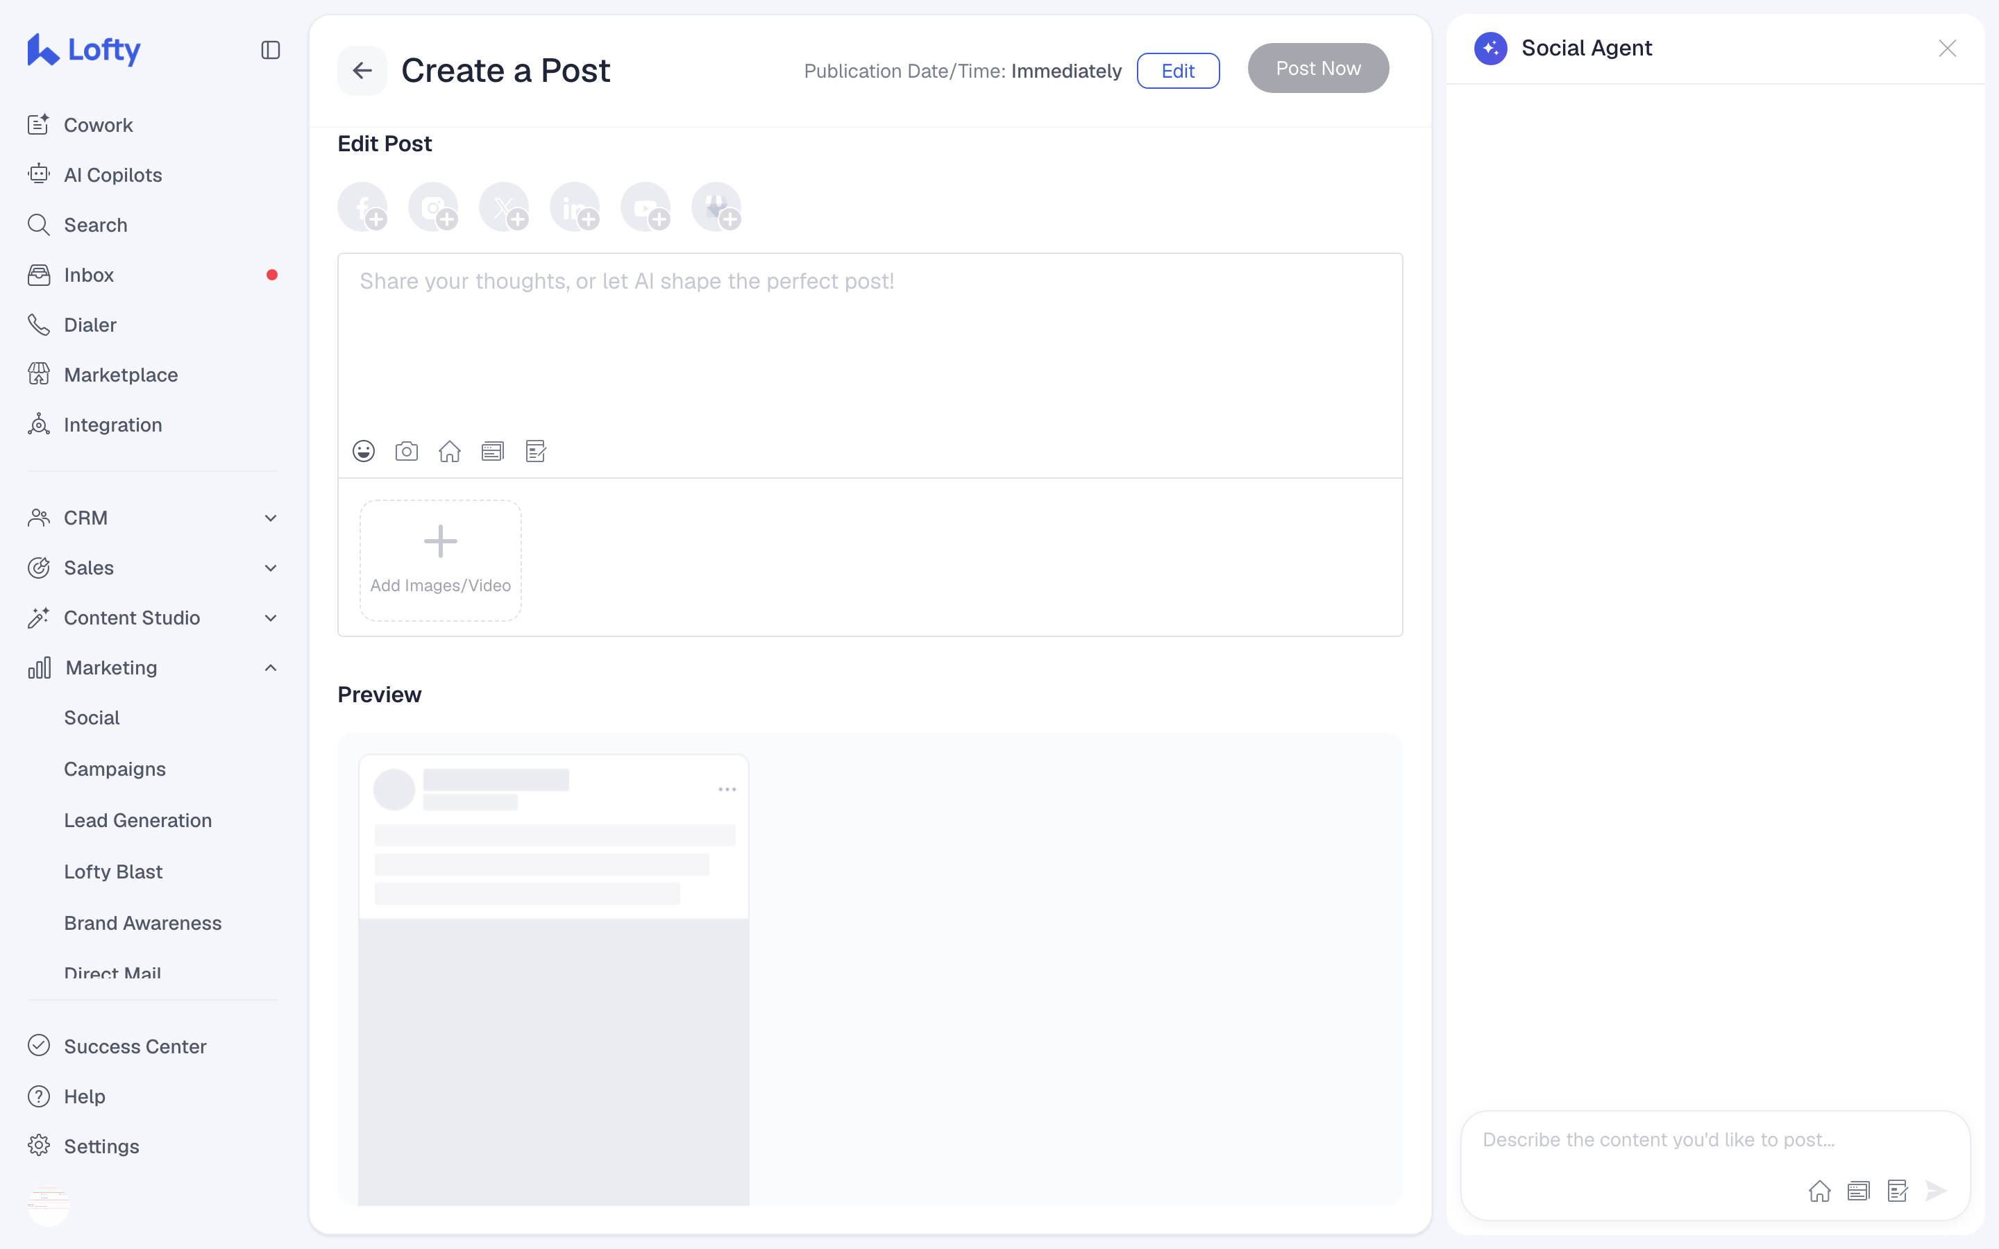Screen dimensions: 1999x1249
Task: Insert a listing via house icon in editor
Action: (449, 451)
